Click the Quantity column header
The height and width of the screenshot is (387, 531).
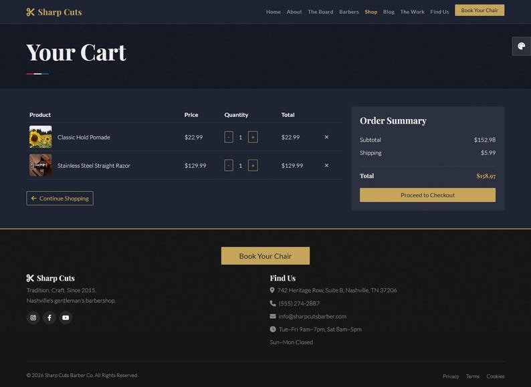236,115
